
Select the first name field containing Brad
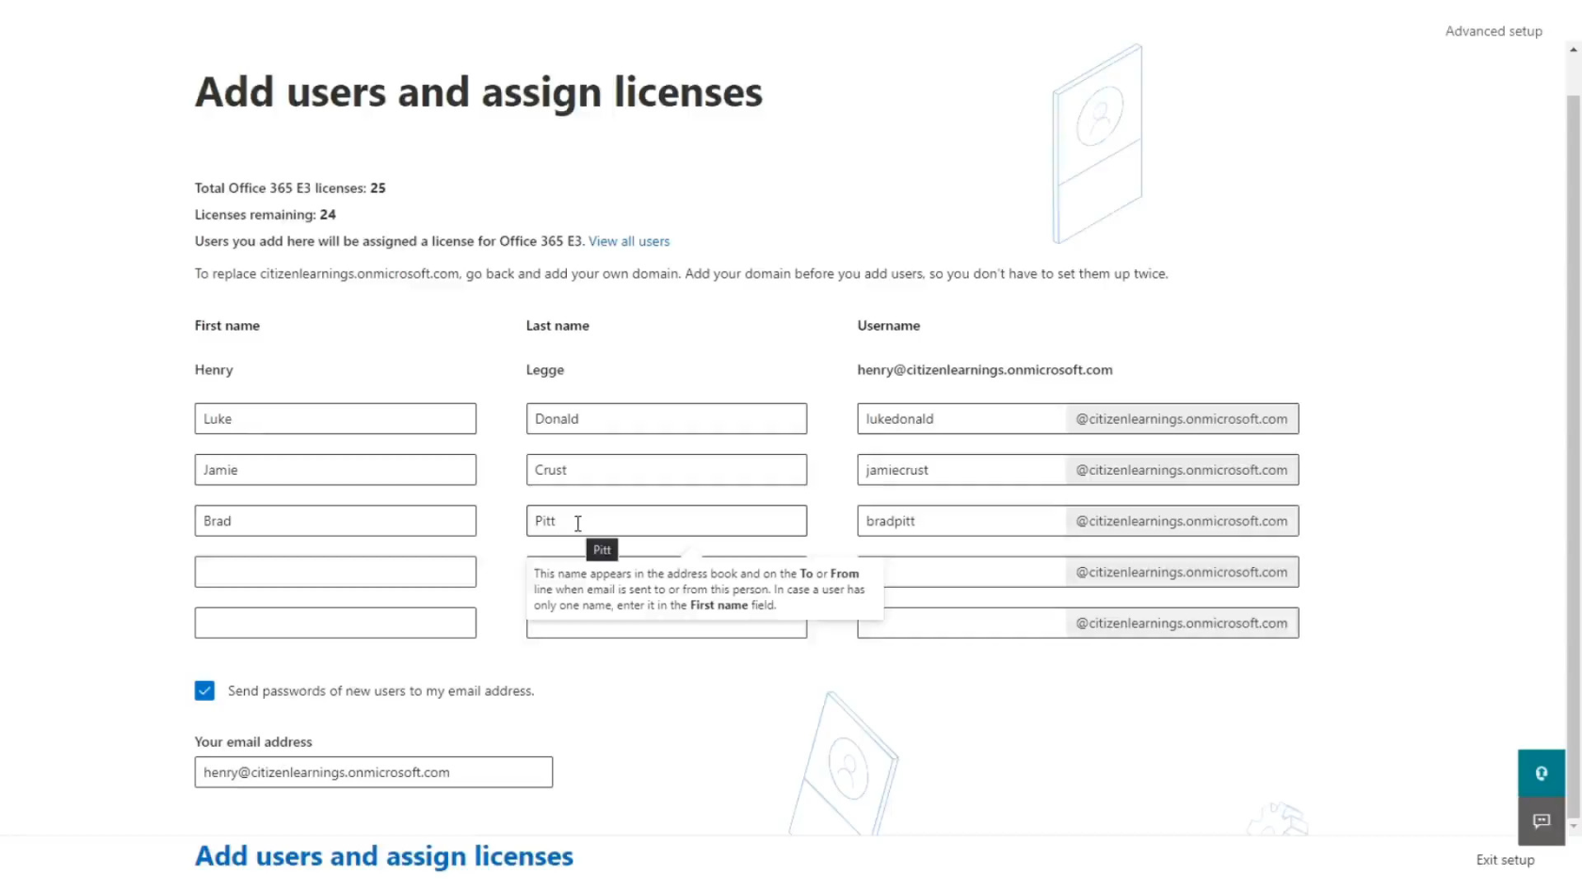(334, 521)
